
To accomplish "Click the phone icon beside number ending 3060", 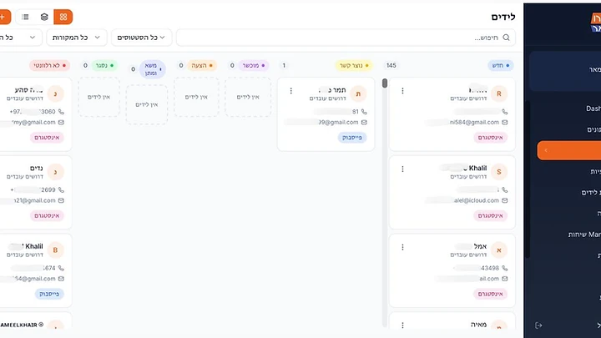I will (x=61, y=112).
